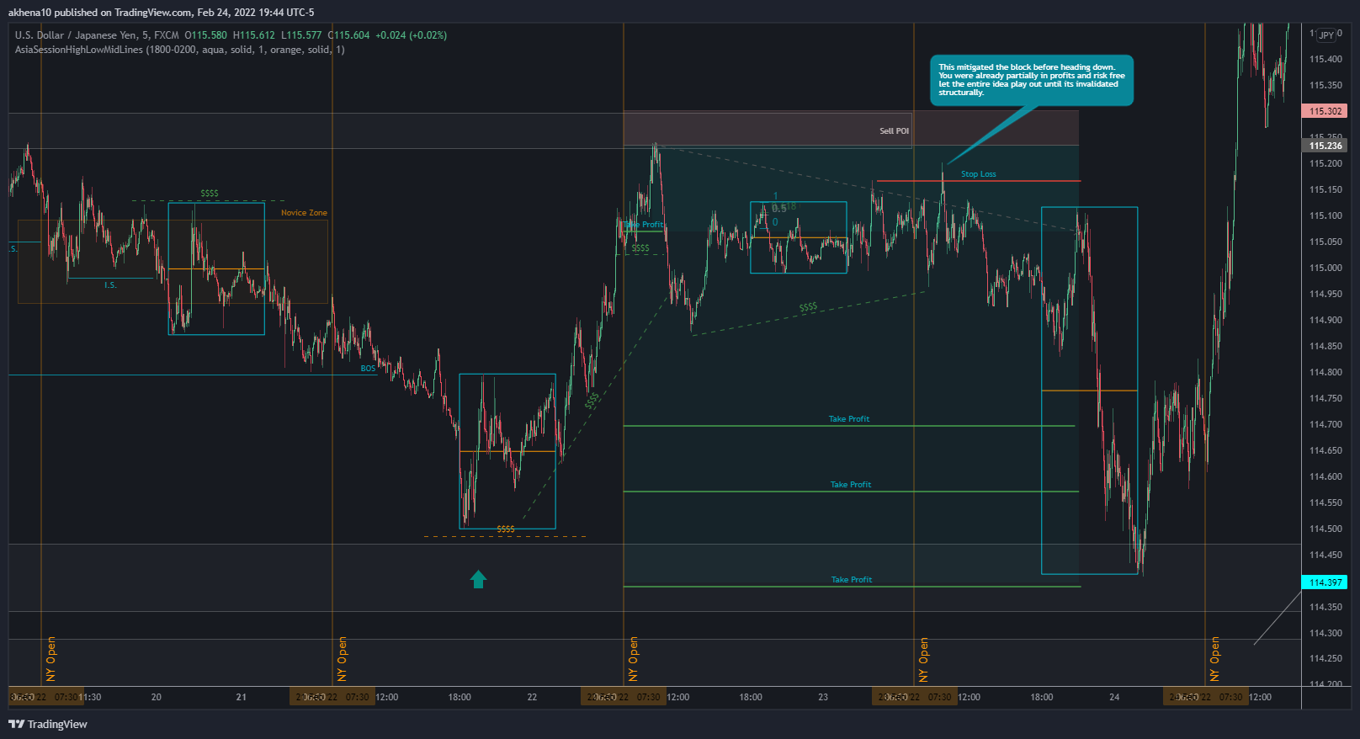Click the 115.400 price axis value
The width and height of the screenshot is (1360, 739).
(x=1325, y=59)
